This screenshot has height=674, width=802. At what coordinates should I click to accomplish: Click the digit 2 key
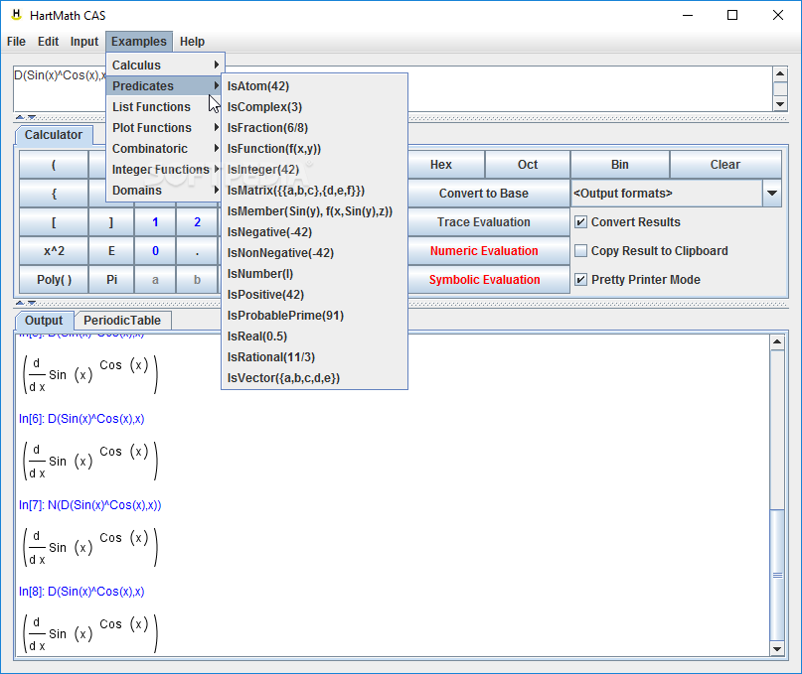[197, 222]
